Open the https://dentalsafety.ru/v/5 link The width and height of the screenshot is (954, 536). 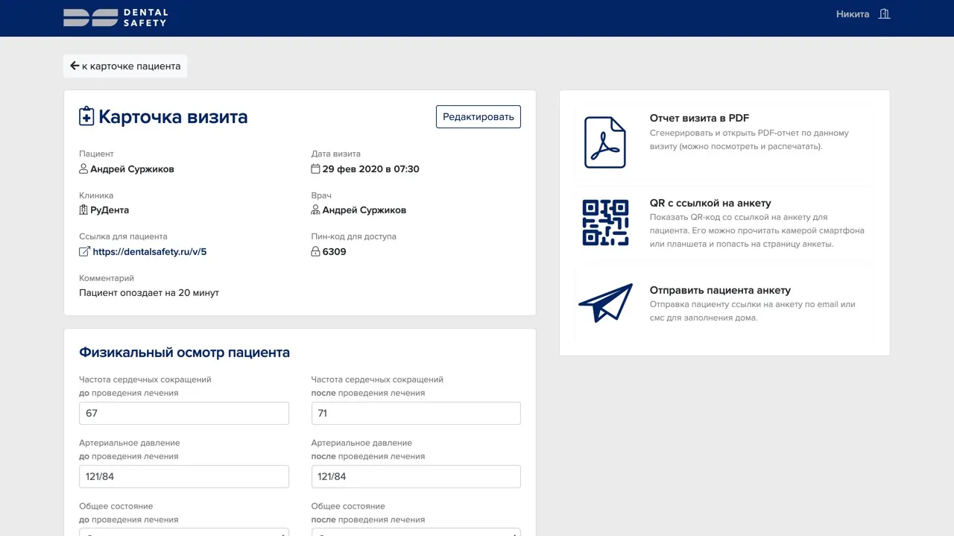[x=149, y=251]
